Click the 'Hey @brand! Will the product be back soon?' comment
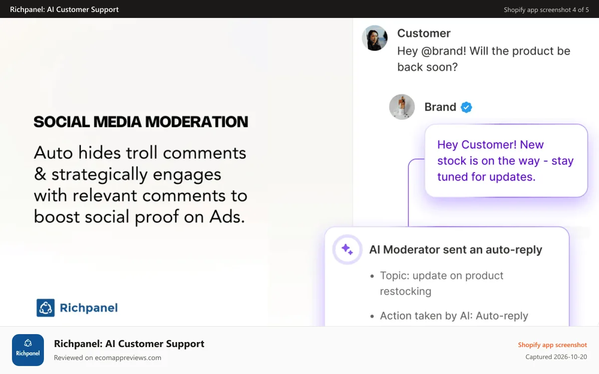 483,59
